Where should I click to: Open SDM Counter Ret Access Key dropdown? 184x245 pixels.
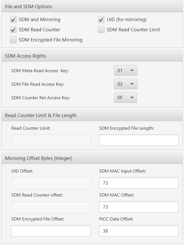(x=125, y=98)
